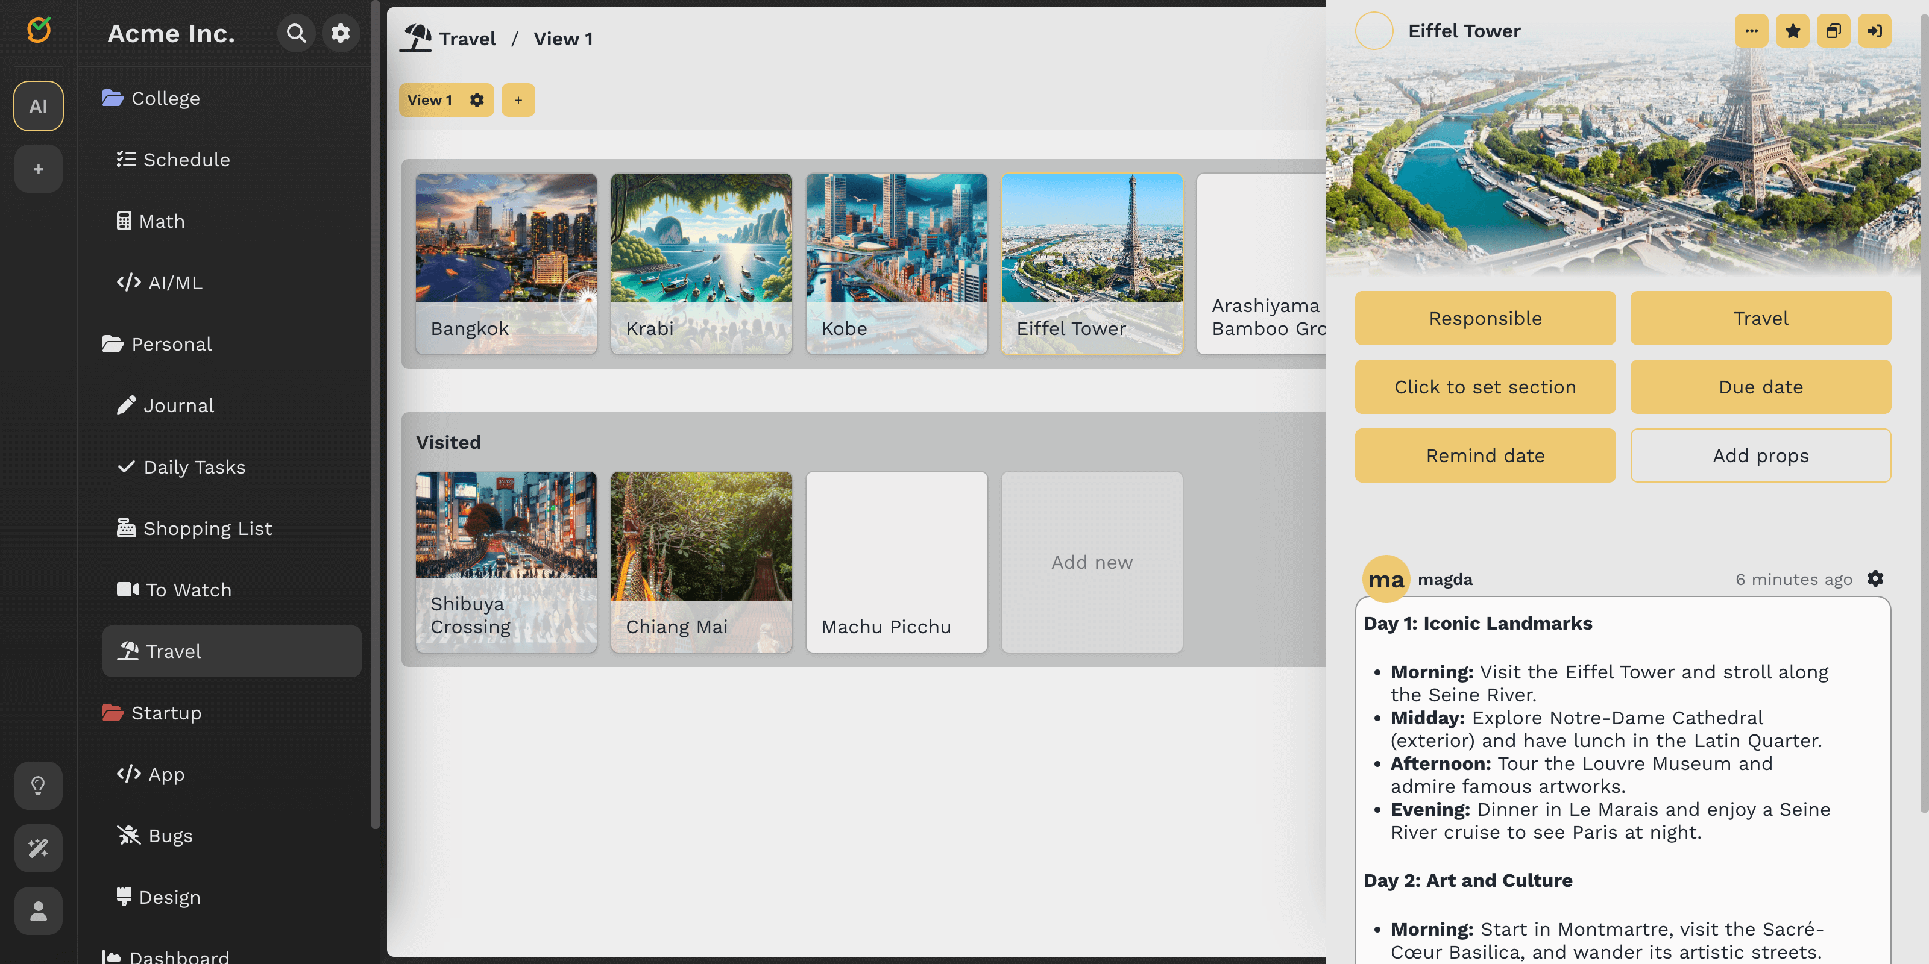Open the user profile icon
Viewport: 1929px width, 964px height.
(x=38, y=911)
